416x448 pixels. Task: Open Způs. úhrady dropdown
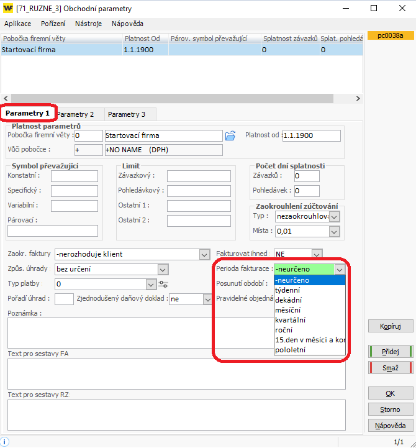(163, 269)
